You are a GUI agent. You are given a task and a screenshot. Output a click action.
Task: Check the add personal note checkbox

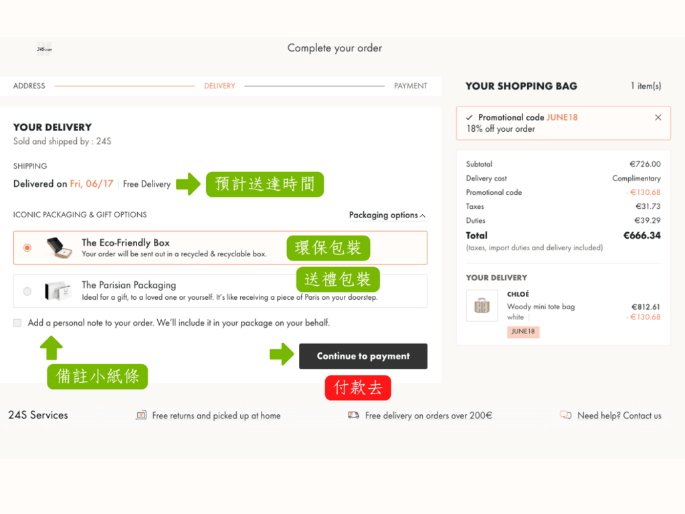pos(17,323)
